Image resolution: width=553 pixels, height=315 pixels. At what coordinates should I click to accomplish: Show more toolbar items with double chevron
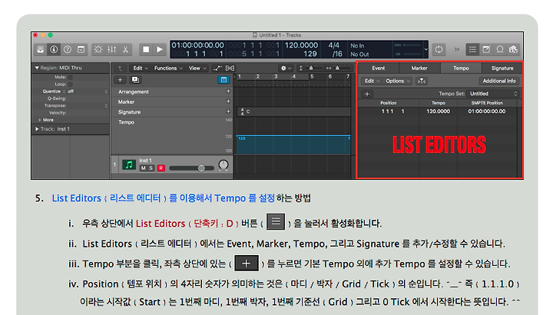[x=457, y=49]
